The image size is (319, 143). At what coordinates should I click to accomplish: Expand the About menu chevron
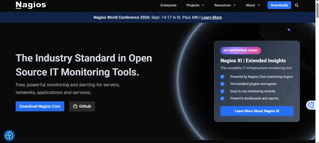point(259,5)
